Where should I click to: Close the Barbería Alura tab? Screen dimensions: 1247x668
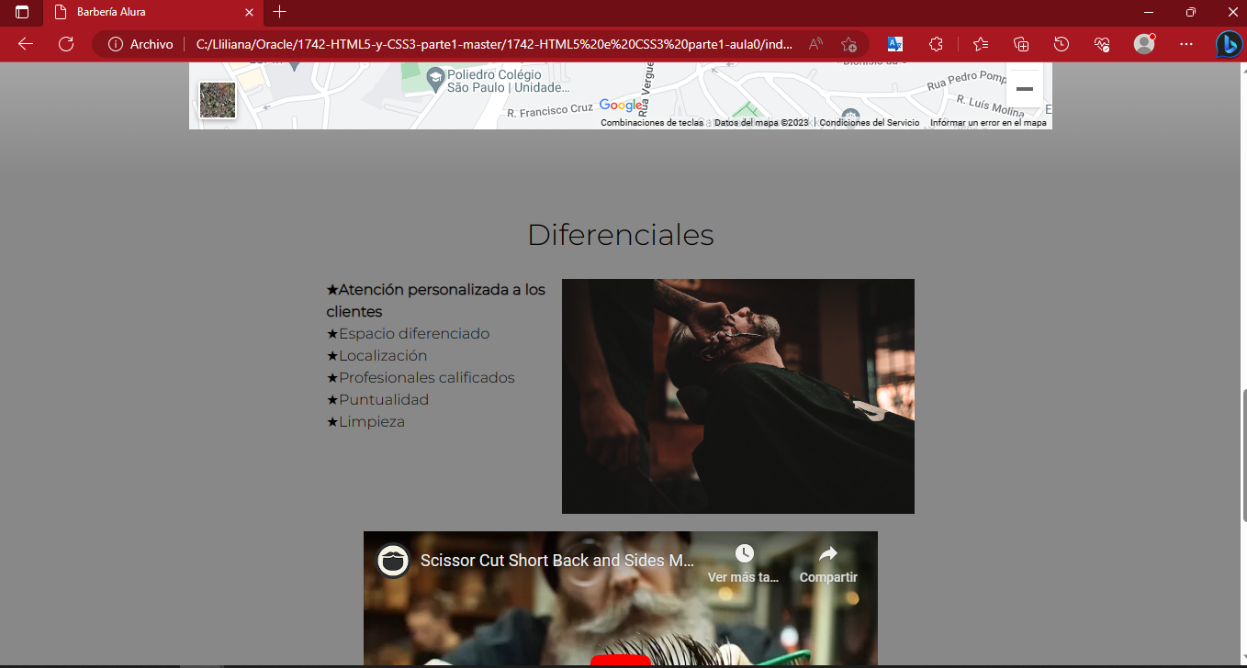(x=250, y=12)
